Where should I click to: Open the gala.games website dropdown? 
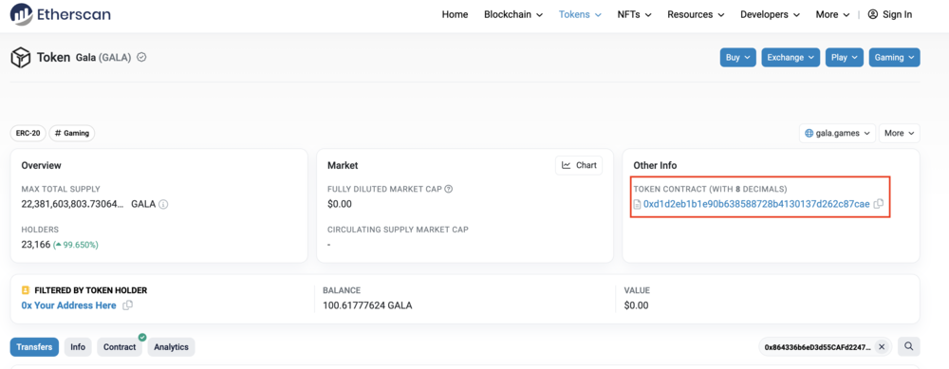click(x=837, y=133)
